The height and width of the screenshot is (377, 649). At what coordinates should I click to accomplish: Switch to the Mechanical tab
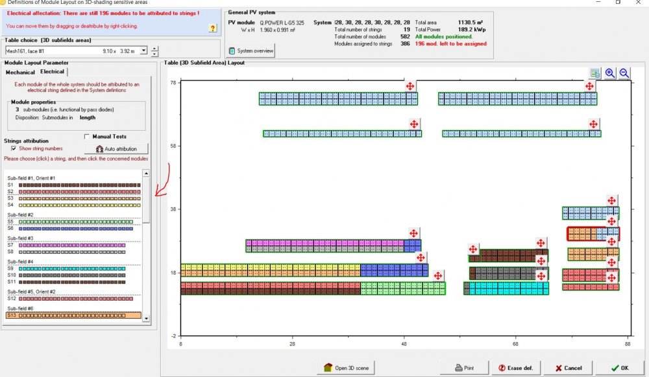coord(20,72)
